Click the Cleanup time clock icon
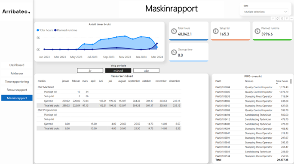The height and width of the screenshot is (164, 294). [x=174, y=52]
